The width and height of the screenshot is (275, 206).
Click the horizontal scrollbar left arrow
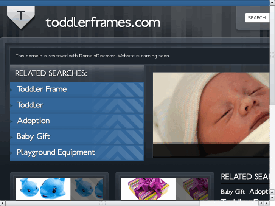tap(3, 203)
